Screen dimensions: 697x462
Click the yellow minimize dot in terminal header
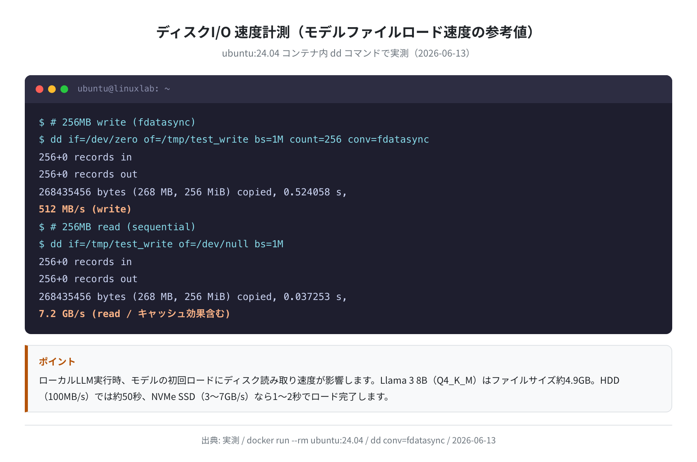pos(52,89)
